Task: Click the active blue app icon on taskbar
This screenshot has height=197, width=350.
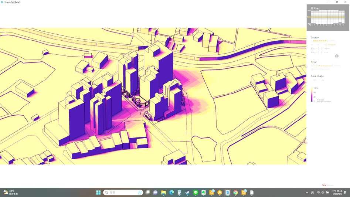Action: click(x=227, y=193)
